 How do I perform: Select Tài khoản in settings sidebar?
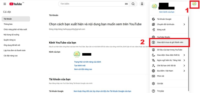16,19
